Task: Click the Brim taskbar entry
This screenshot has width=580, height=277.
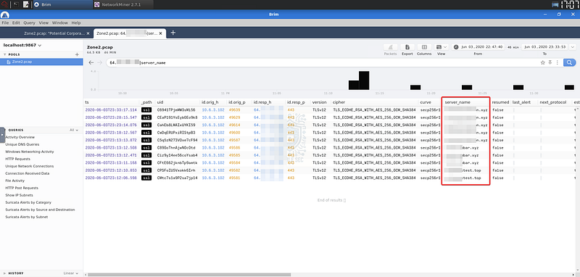Action: pyautogui.click(x=62, y=4)
